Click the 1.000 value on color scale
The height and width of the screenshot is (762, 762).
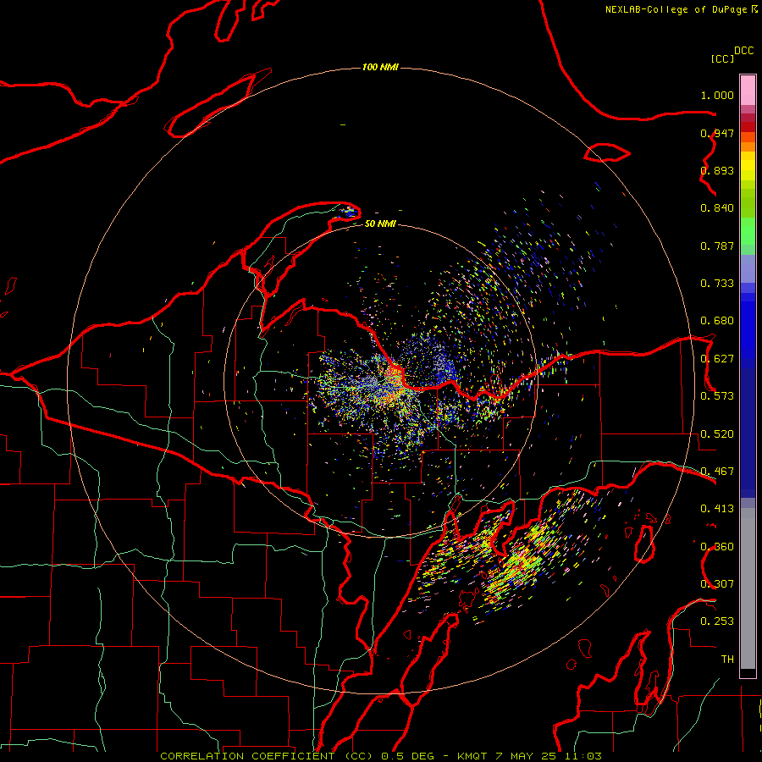[x=717, y=95]
